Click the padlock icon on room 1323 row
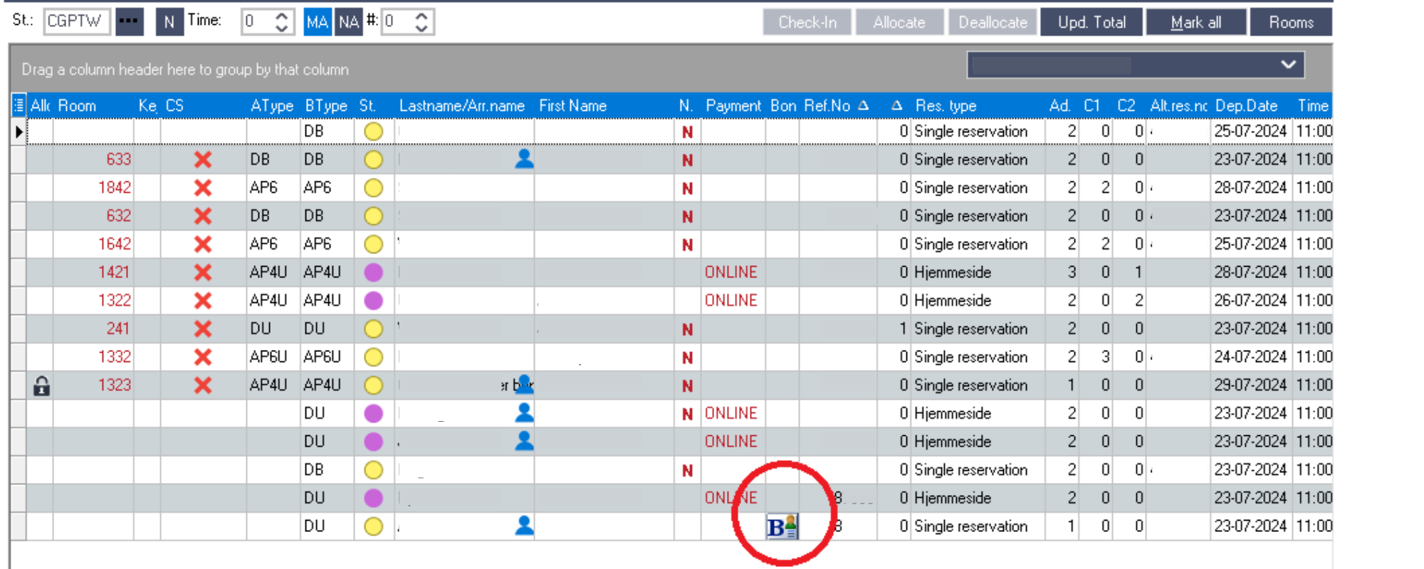The height and width of the screenshot is (569, 1424). point(41,385)
